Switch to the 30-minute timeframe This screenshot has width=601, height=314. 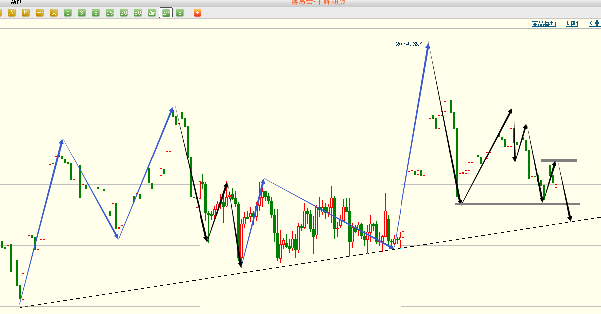coord(124,13)
